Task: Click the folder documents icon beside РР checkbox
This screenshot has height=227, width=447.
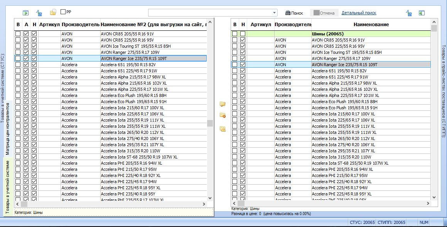Action: pyautogui.click(x=53, y=12)
